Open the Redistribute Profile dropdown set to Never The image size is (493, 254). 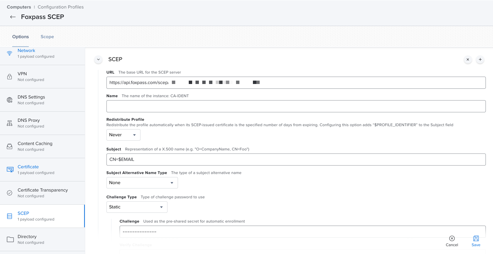click(123, 135)
